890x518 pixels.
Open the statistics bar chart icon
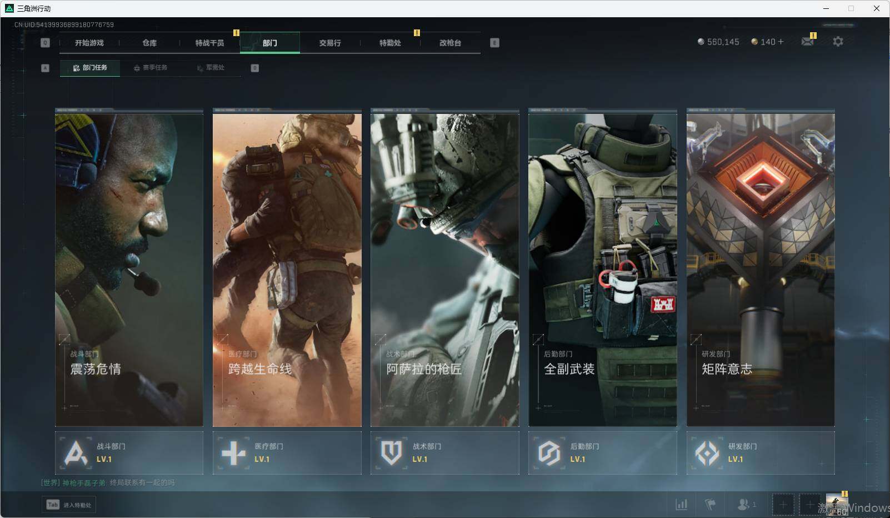(681, 505)
